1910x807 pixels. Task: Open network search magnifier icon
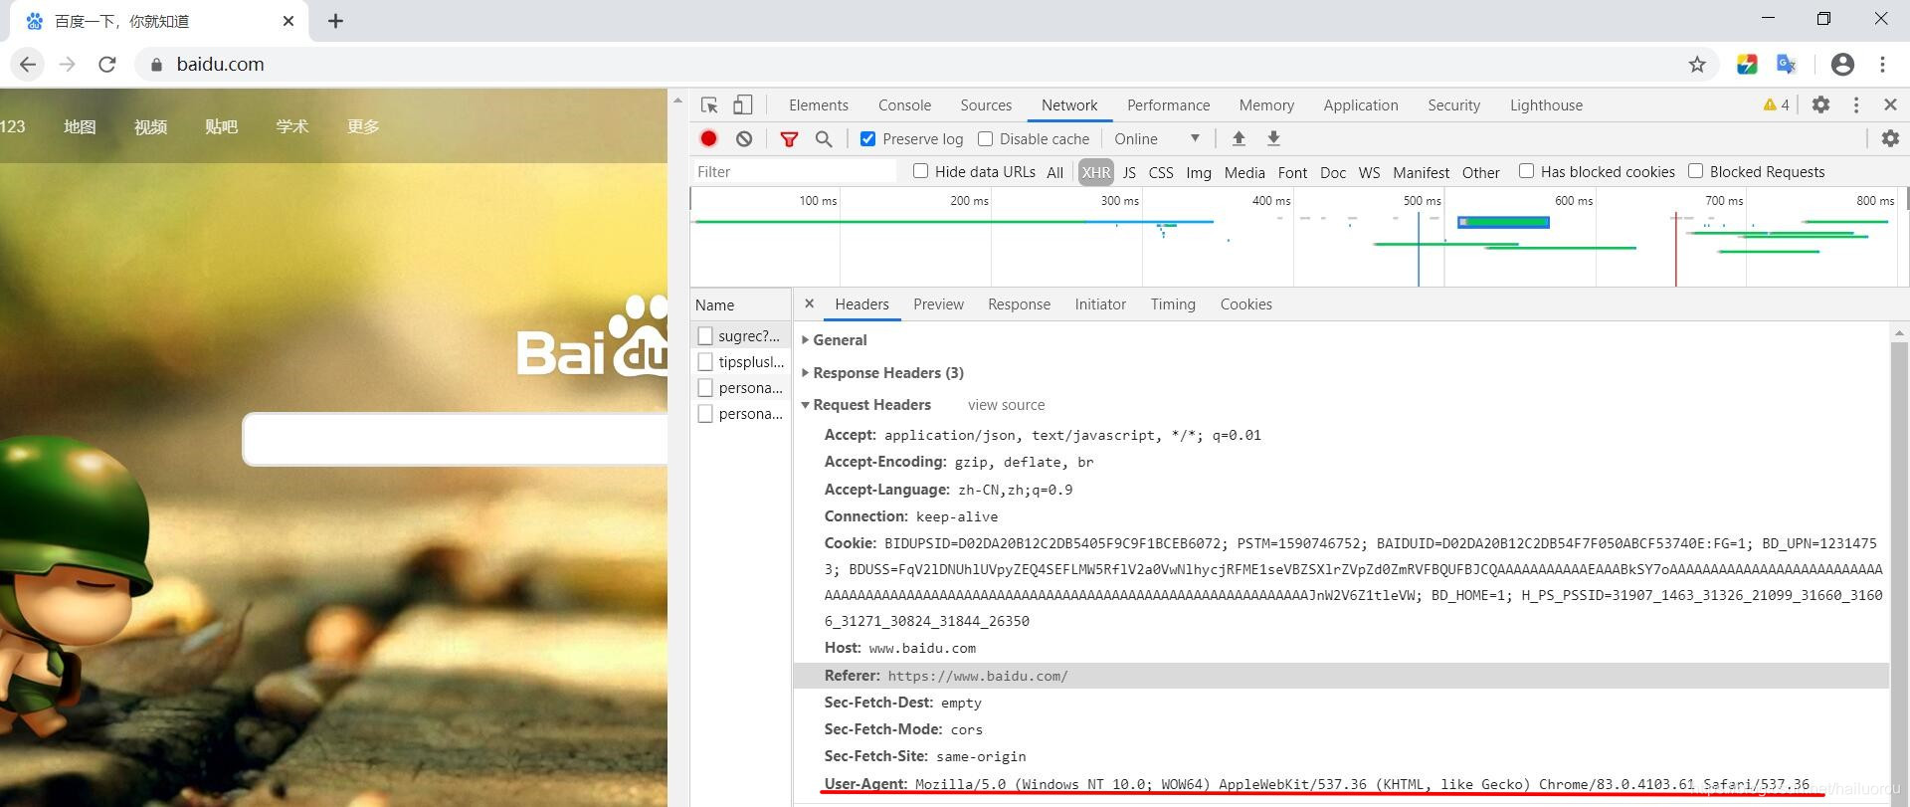click(824, 139)
